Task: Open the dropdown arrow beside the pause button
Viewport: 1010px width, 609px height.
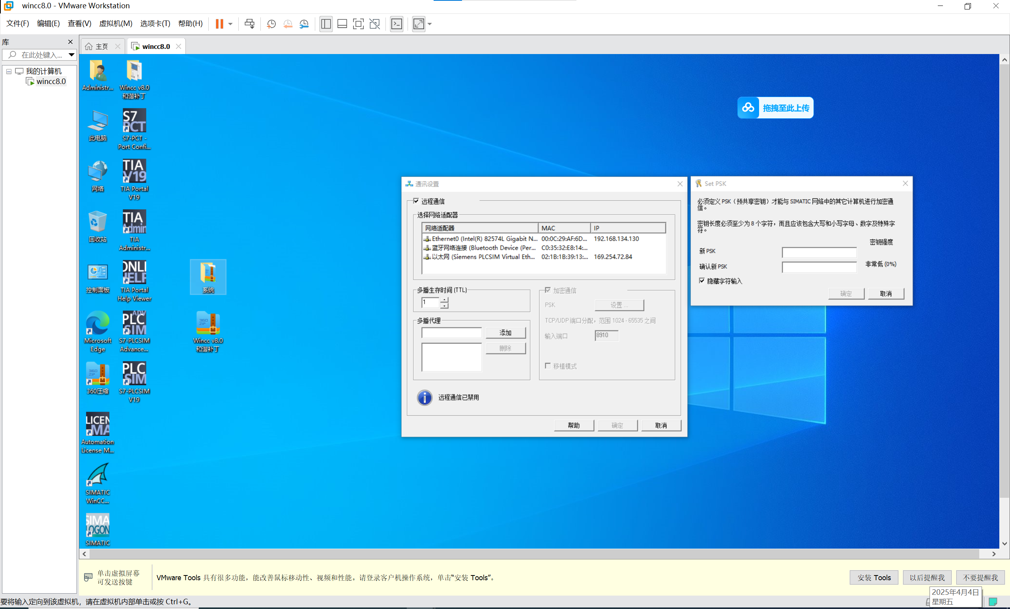Action: pyautogui.click(x=230, y=24)
